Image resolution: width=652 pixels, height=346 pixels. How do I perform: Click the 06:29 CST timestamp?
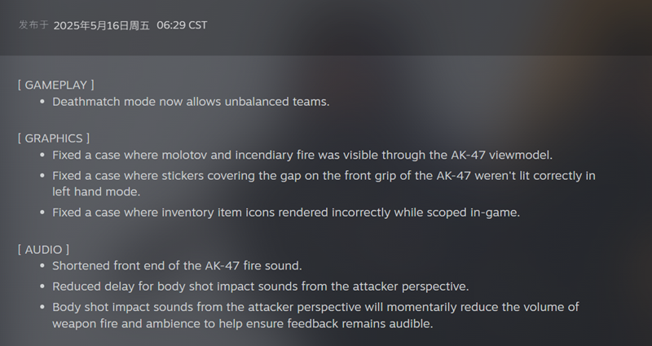182,25
